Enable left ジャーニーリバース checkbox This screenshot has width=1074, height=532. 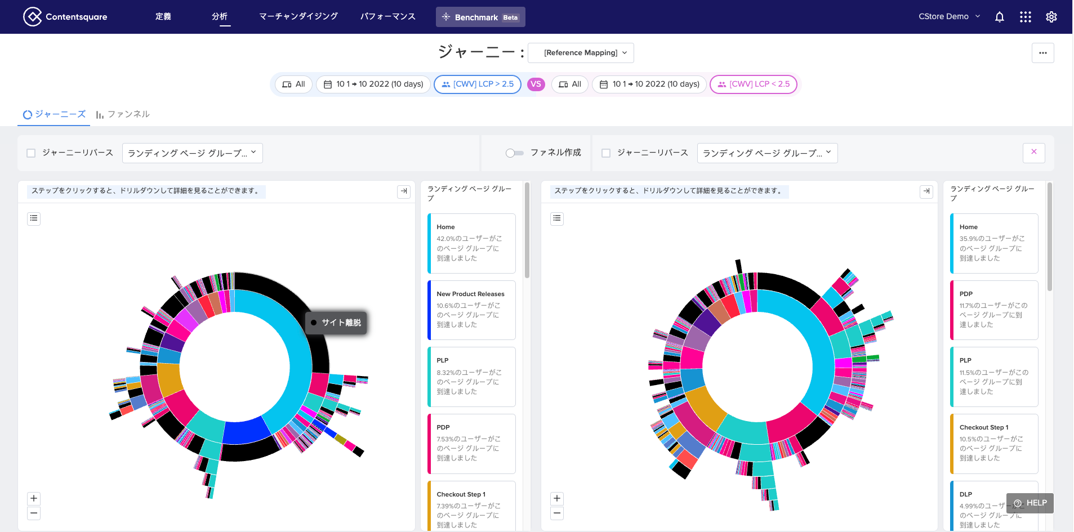click(32, 153)
